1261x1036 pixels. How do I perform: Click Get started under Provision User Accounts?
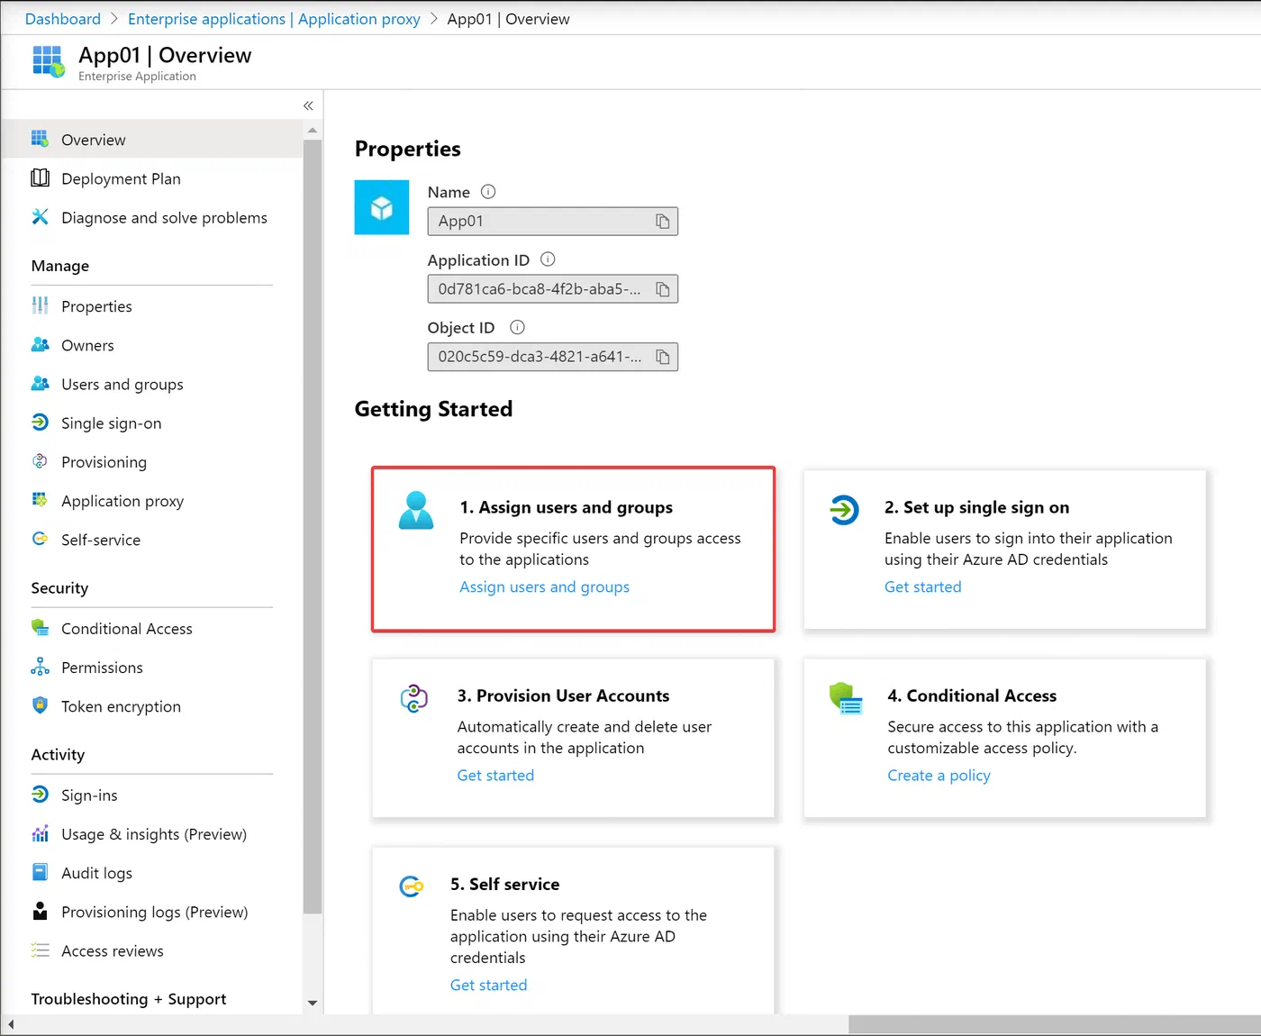click(x=495, y=775)
